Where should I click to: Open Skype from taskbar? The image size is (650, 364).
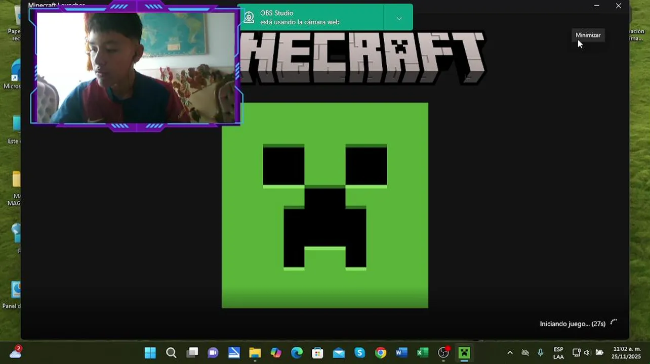(x=359, y=352)
